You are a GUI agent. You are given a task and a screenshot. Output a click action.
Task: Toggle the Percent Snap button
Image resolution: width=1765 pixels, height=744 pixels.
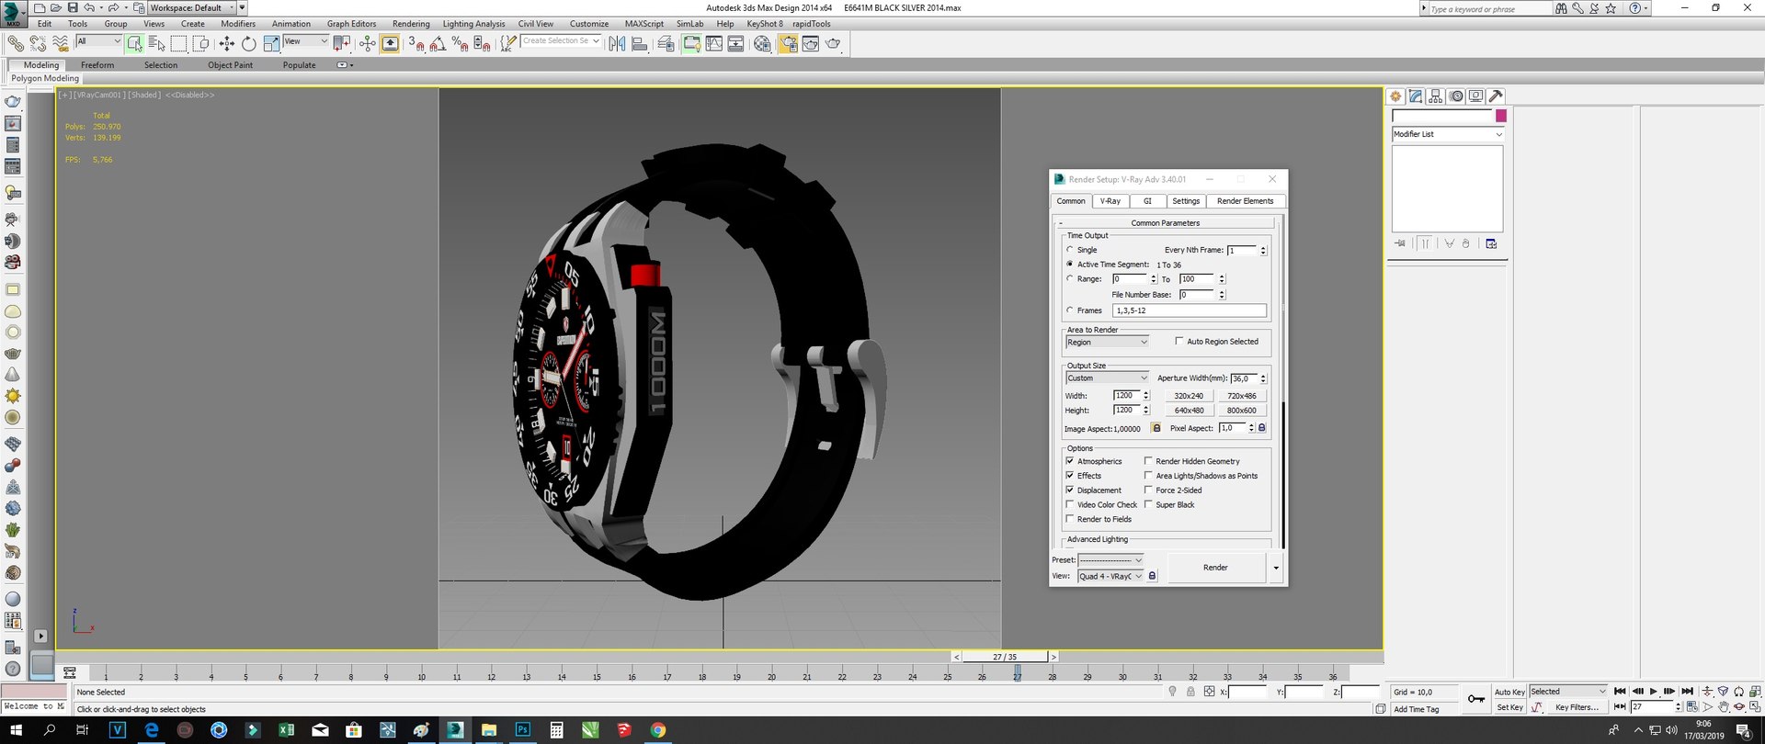click(460, 43)
